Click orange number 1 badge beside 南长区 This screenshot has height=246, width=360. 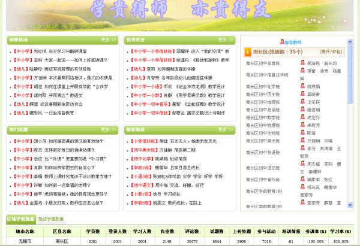pos(248,52)
